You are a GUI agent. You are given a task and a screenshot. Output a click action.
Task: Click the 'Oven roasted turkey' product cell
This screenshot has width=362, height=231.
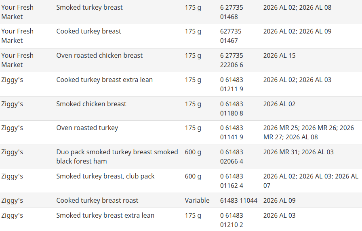pos(87,128)
